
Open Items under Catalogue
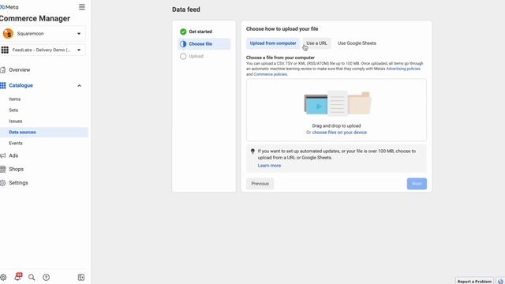pos(15,99)
